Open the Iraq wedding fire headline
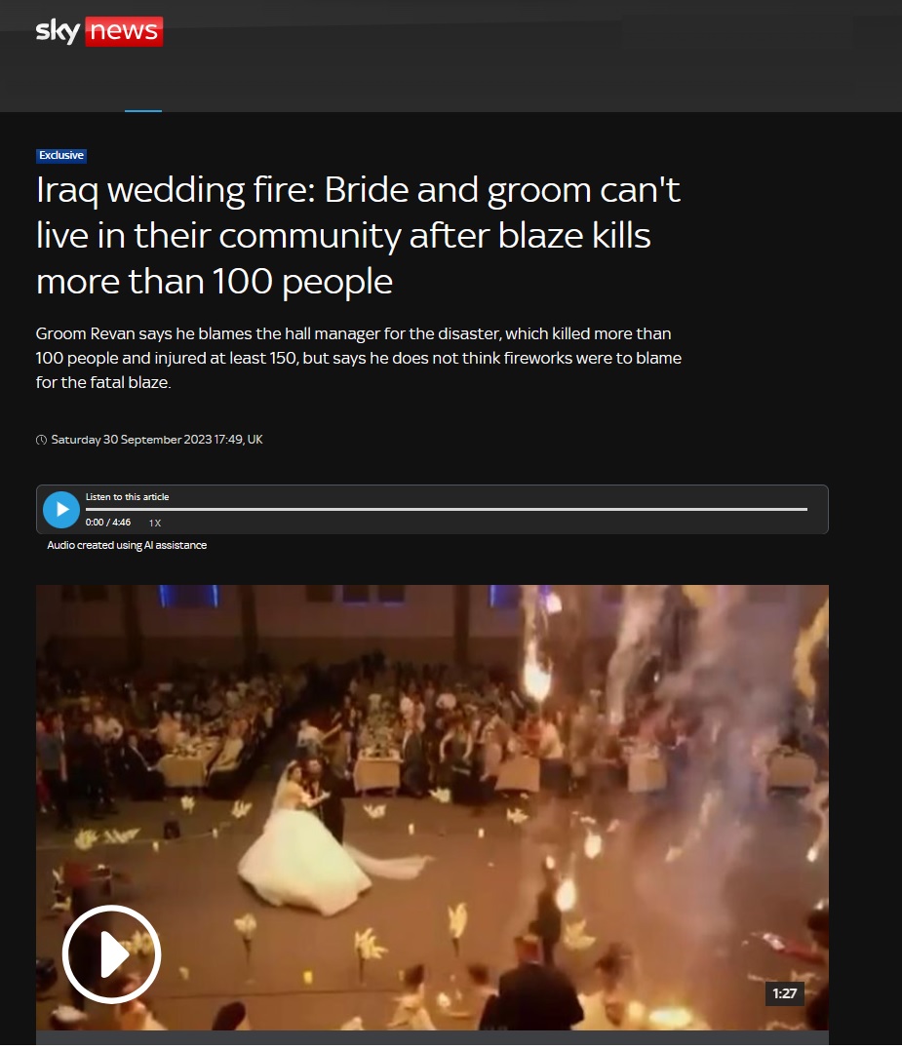This screenshot has width=902, height=1048. tap(359, 235)
